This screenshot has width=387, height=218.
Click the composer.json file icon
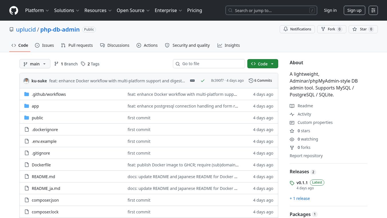click(27, 200)
